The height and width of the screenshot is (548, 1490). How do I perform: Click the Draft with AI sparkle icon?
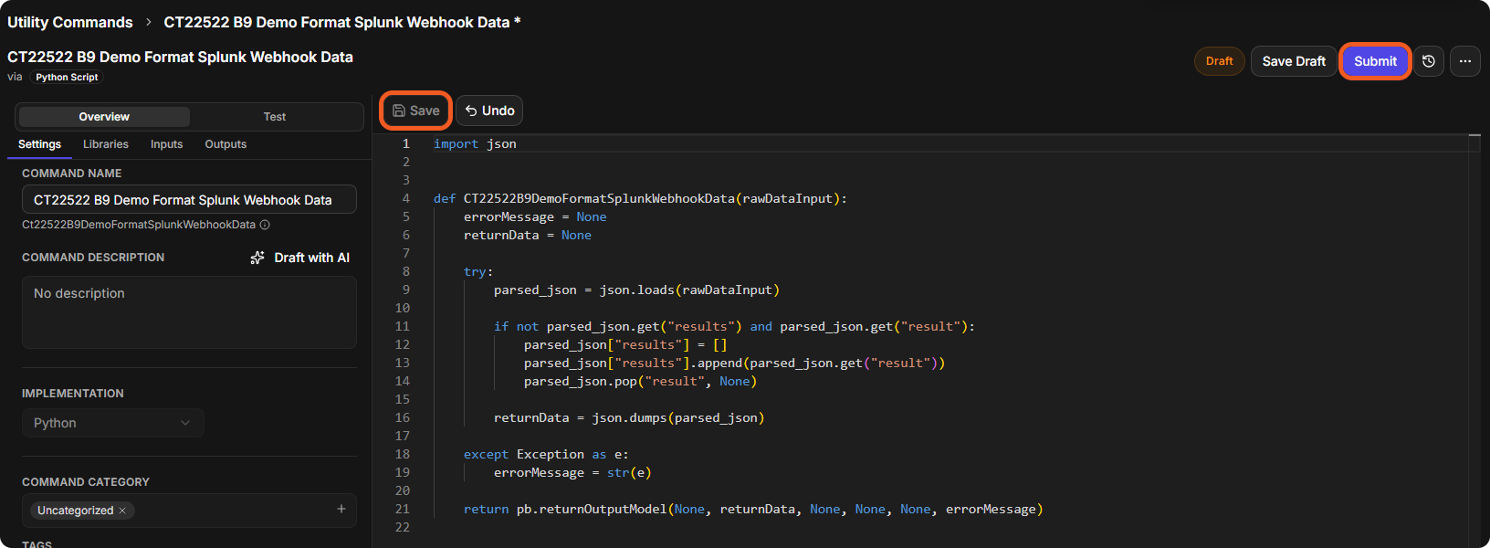(x=257, y=258)
